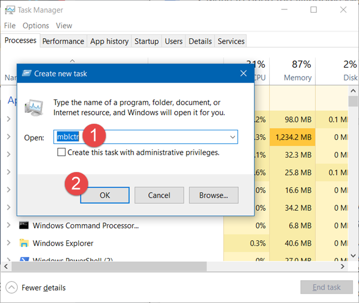Expand the row showing 34.2 MB memory

pos(8,208)
